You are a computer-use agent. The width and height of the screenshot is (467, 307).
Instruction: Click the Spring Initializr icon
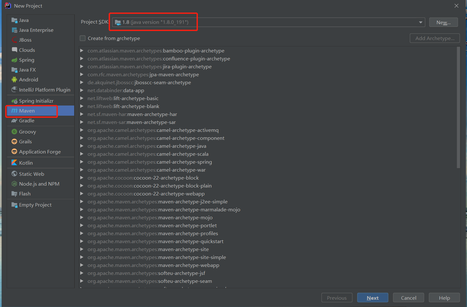coord(14,101)
